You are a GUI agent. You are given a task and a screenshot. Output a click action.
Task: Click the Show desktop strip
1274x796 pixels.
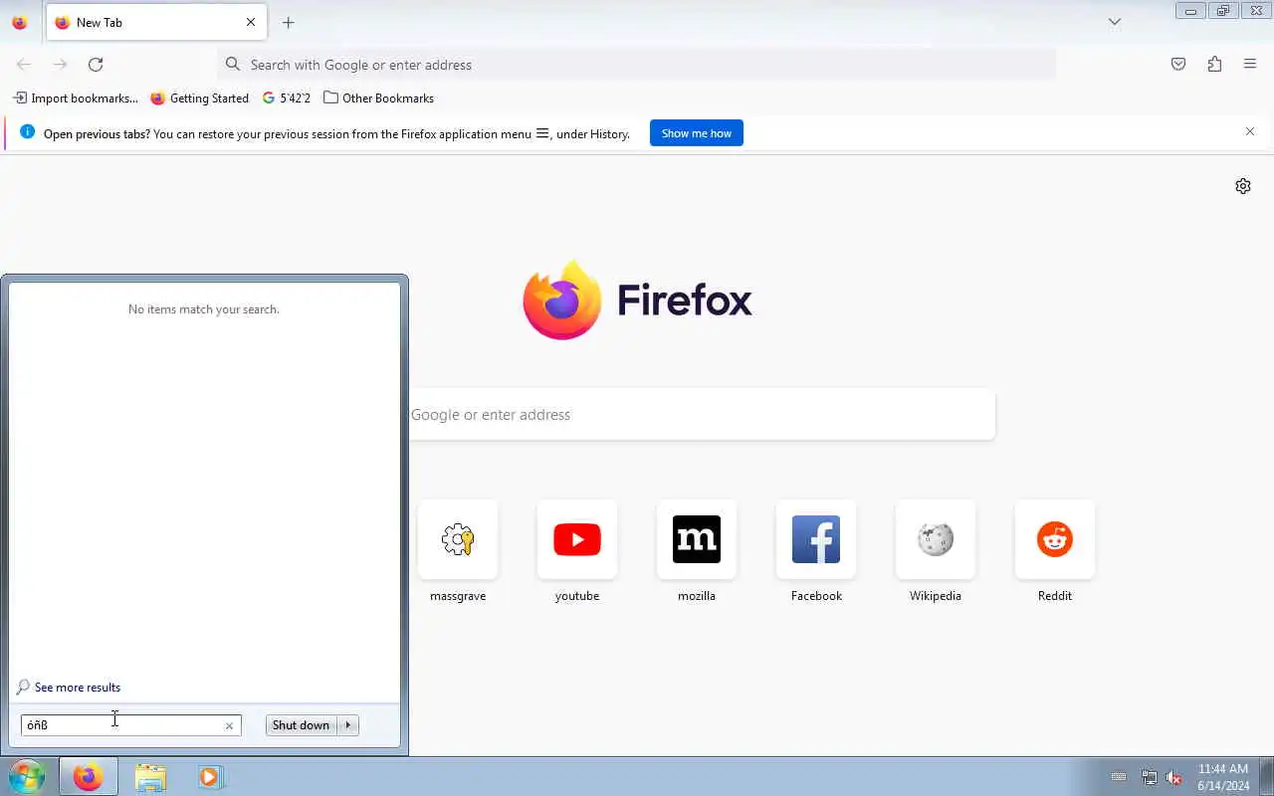point(1266,777)
